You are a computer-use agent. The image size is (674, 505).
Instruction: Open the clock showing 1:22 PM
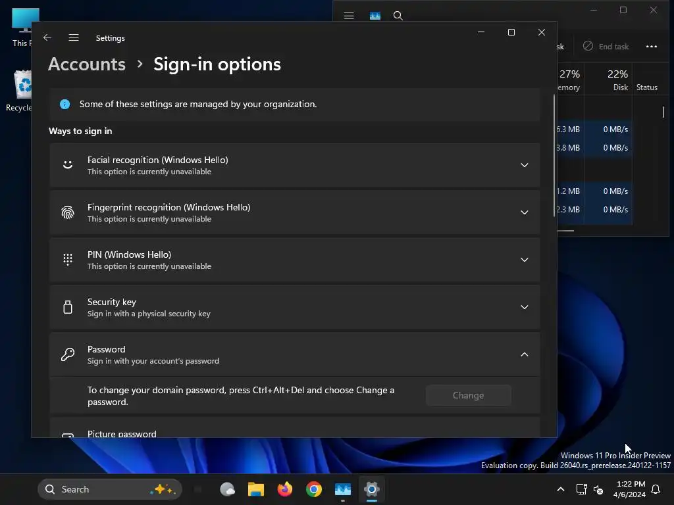[630, 489]
